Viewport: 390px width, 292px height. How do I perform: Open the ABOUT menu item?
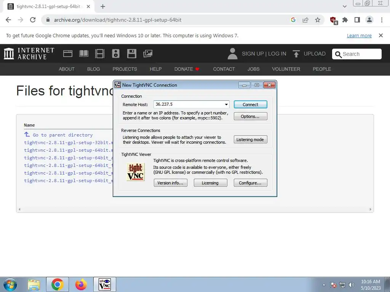pos(67,69)
